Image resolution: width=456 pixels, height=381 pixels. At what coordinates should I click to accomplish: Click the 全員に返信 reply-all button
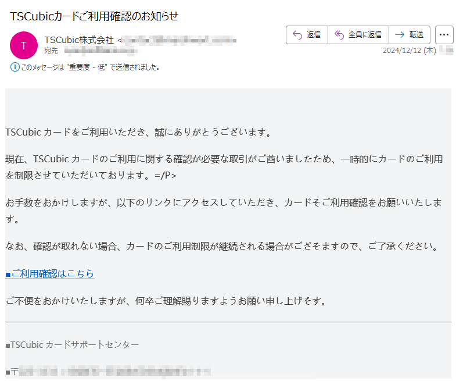point(358,35)
